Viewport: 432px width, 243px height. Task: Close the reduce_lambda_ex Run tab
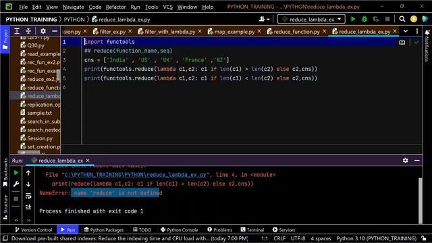tap(88, 161)
